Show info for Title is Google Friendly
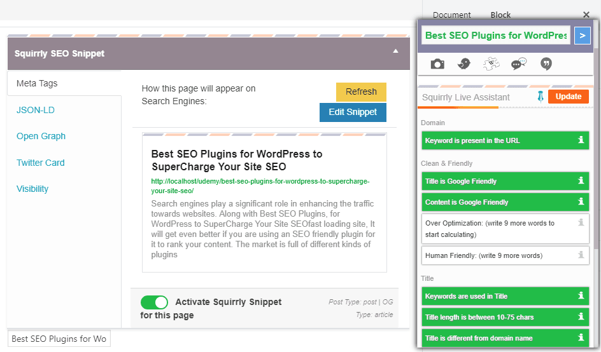 (581, 180)
